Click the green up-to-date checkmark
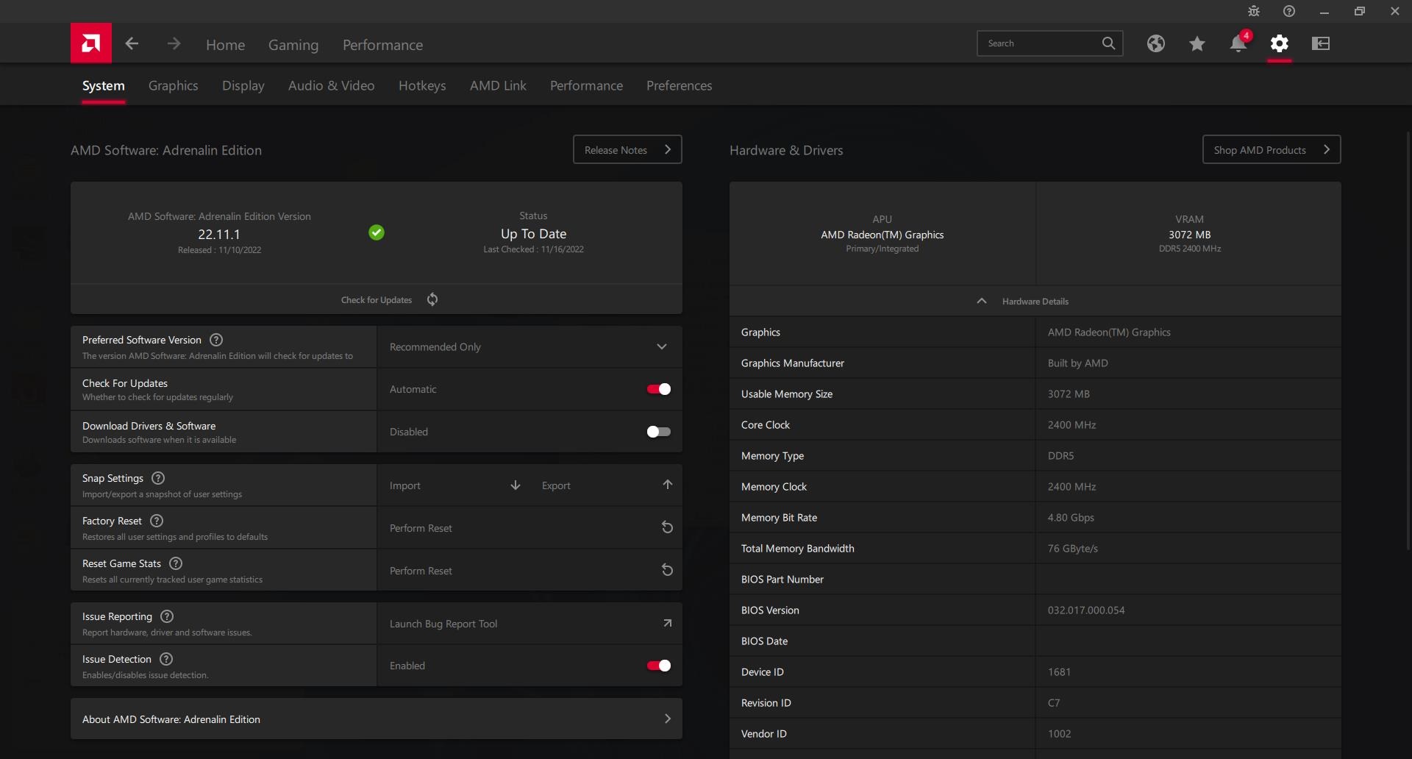The height and width of the screenshot is (759, 1412). [x=377, y=232]
